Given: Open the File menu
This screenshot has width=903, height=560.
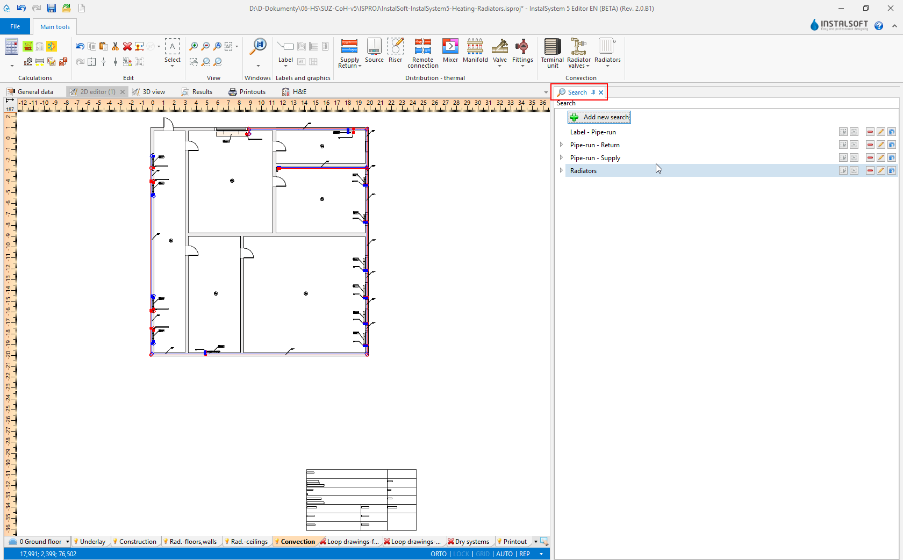Looking at the screenshot, I should [x=15, y=26].
